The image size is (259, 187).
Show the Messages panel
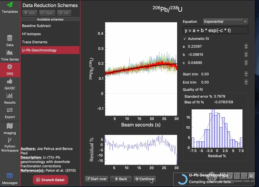[x=10, y=176]
